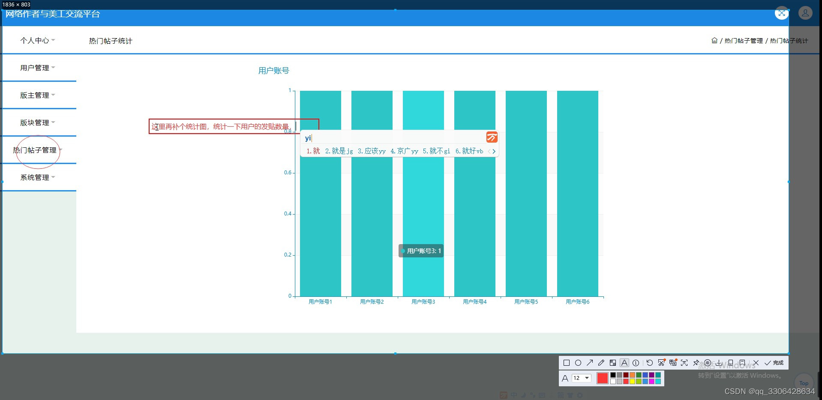
Task: Expand the 个人中心 sidebar menu
Action: (38, 40)
